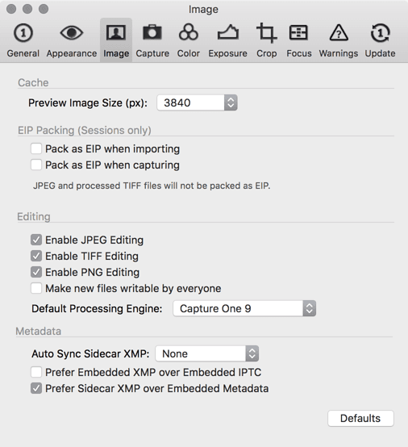Enable Pack as EIP when importing
408x447 pixels.
pos(36,148)
